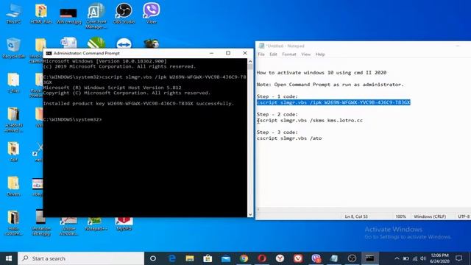Click the volume speaker tray icon
This screenshot has height=265, width=471.
(423, 258)
